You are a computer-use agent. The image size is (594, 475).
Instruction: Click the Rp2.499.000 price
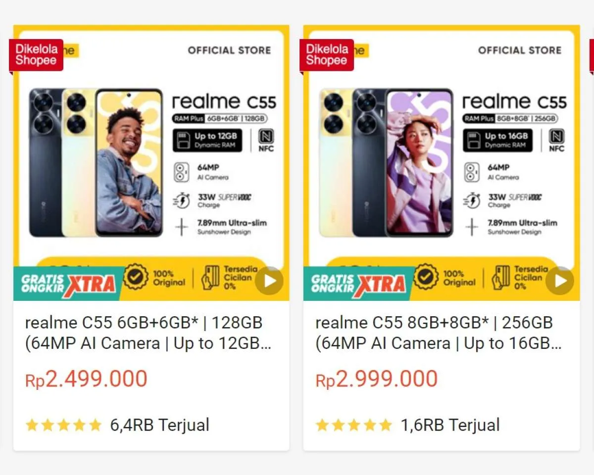click(86, 380)
